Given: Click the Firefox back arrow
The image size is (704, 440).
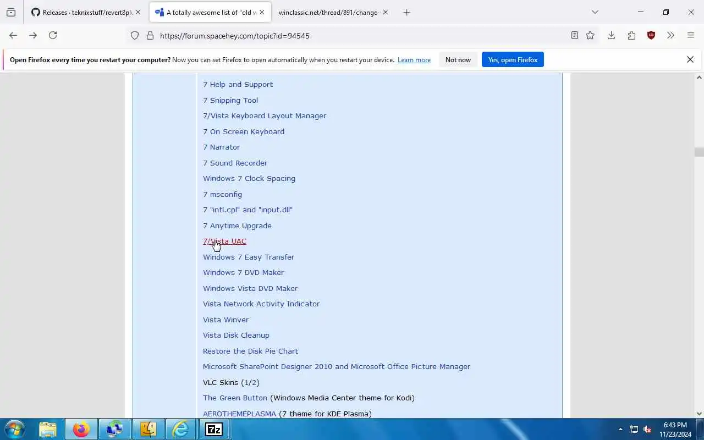Looking at the screenshot, I should point(13,35).
